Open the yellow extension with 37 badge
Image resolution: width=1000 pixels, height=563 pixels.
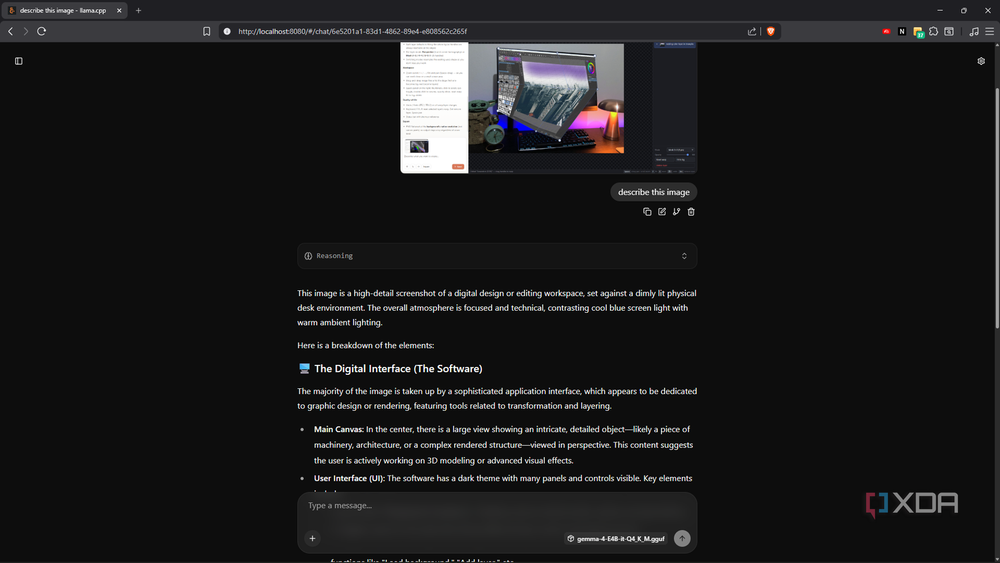coord(918,32)
